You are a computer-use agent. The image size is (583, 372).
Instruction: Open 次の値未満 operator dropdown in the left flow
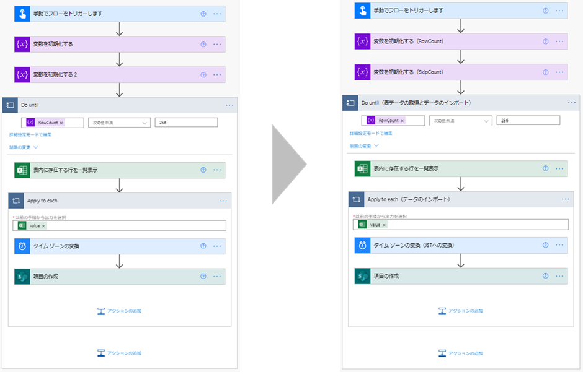coord(119,123)
